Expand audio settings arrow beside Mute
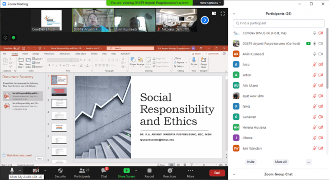This screenshot has width=329, height=180. pos(20,171)
